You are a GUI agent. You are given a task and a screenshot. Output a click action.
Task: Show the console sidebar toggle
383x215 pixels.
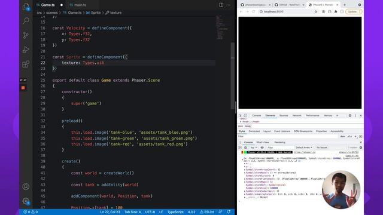[240, 148]
